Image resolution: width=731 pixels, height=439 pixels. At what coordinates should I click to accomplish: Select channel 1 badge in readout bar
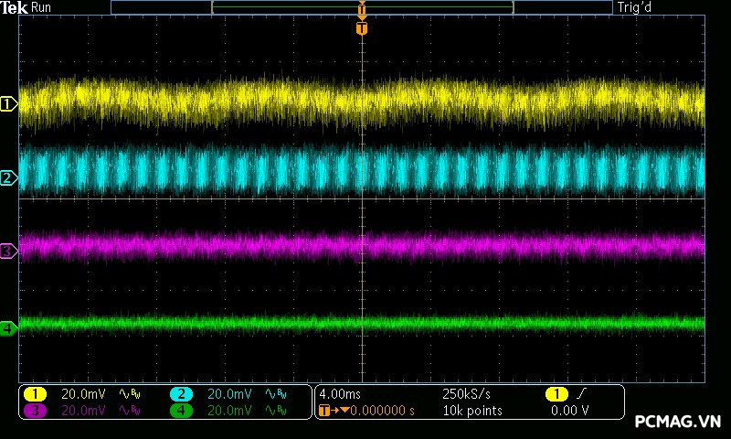coord(35,393)
